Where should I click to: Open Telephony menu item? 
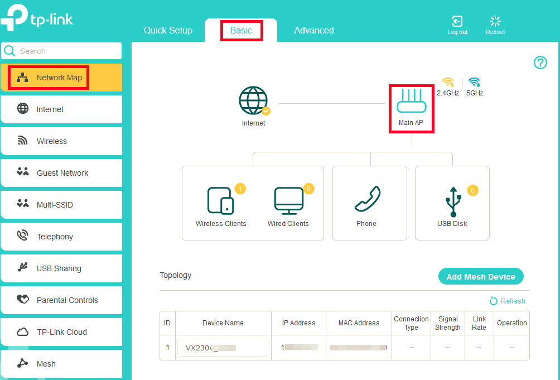[x=61, y=236]
